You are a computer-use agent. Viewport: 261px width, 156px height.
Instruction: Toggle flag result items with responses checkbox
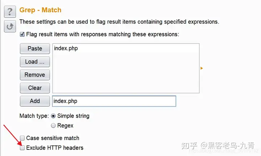pos(22,35)
